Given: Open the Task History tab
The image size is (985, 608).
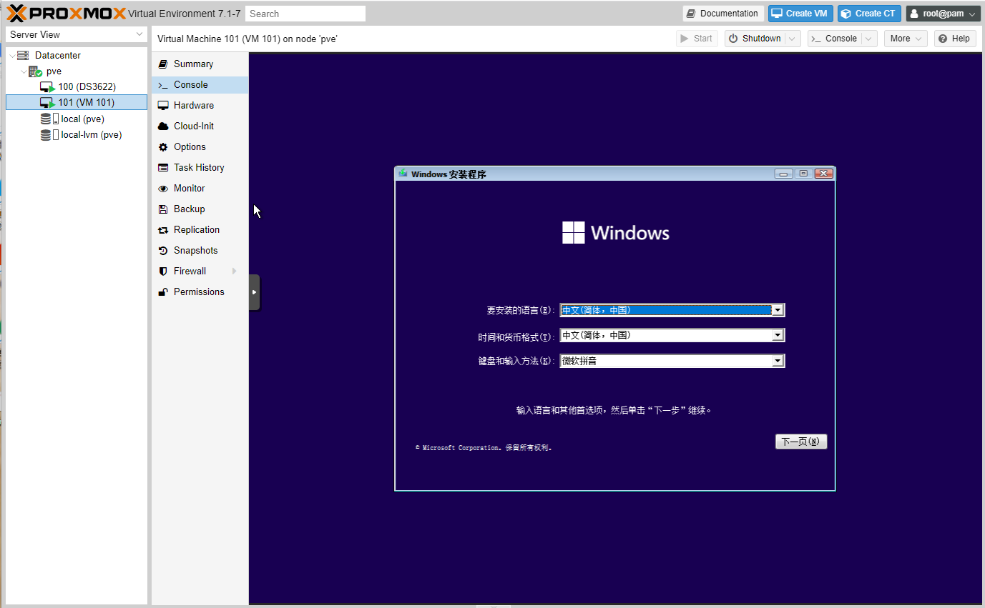Looking at the screenshot, I should tap(200, 167).
